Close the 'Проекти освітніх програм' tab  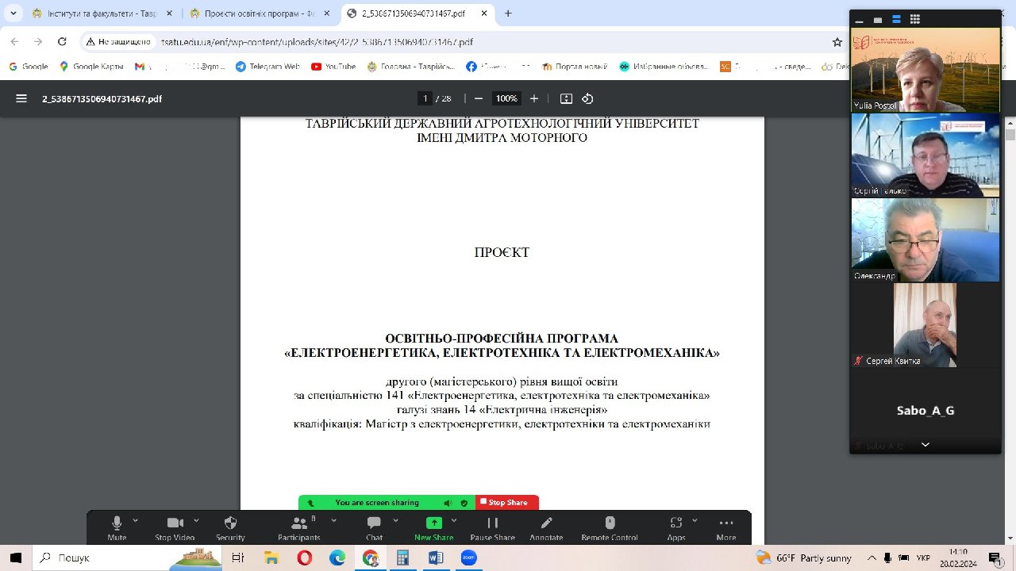[x=325, y=13]
